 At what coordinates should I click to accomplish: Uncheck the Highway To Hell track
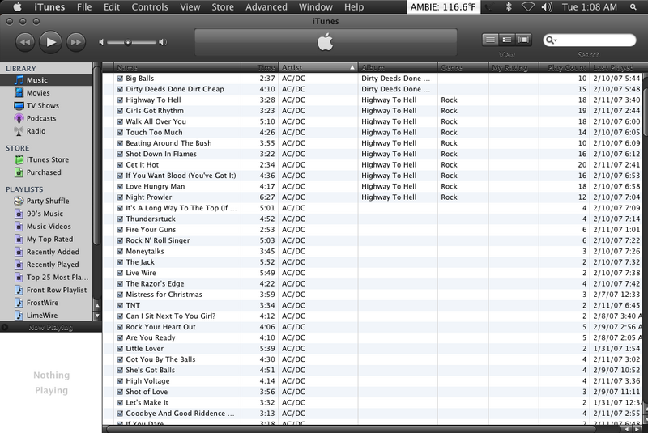(x=120, y=100)
